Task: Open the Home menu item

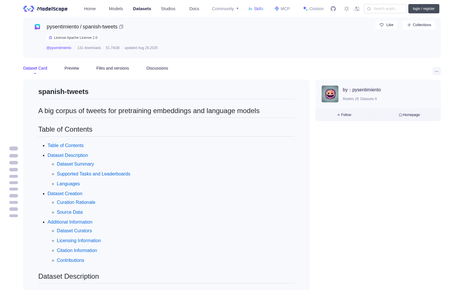Action: click(x=90, y=9)
